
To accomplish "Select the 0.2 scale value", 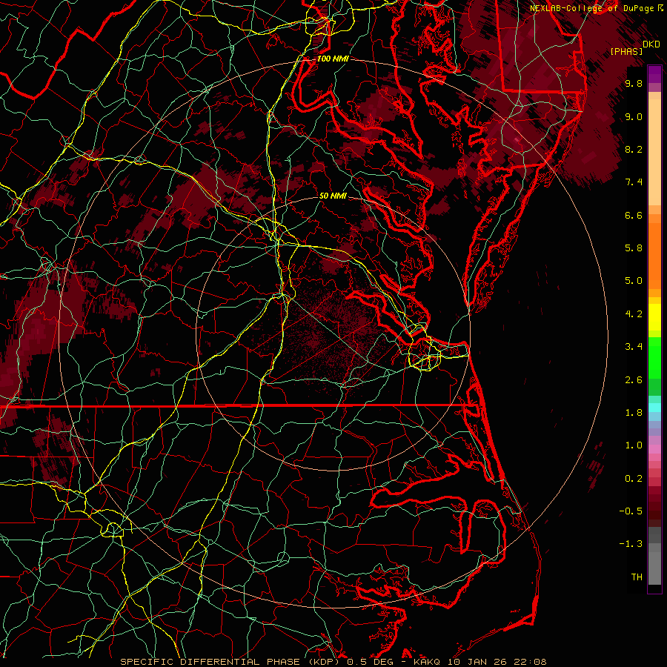I will click(x=634, y=479).
